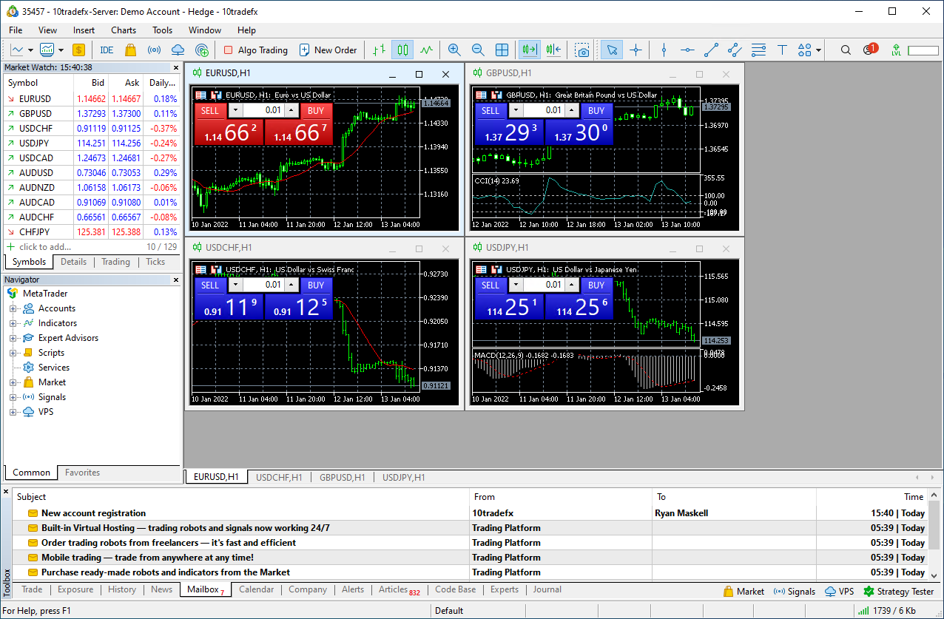Zoom out on the chart
Image resolution: width=944 pixels, height=619 pixels.
click(478, 50)
